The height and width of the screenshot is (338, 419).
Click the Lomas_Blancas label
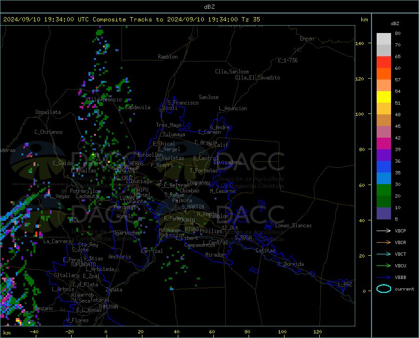(x=293, y=225)
